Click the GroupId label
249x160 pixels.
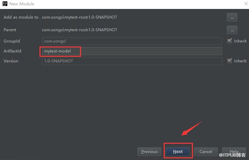(x=12, y=41)
